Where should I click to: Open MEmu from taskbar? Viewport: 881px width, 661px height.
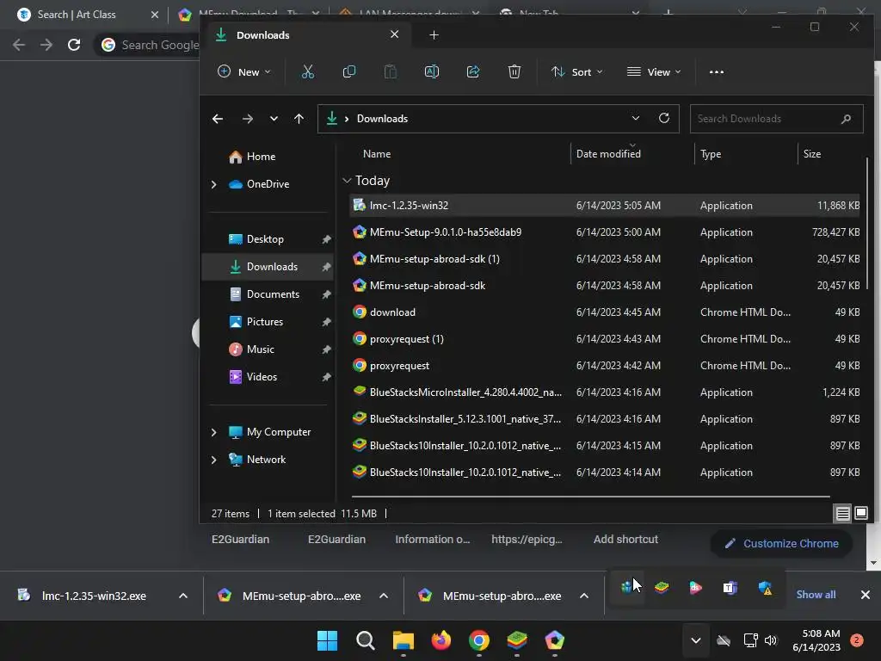click(555, 640)
